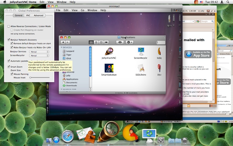233x146 pixels.
Task: Switch to the Advanced preferences tab
Action: coord(38,15)
